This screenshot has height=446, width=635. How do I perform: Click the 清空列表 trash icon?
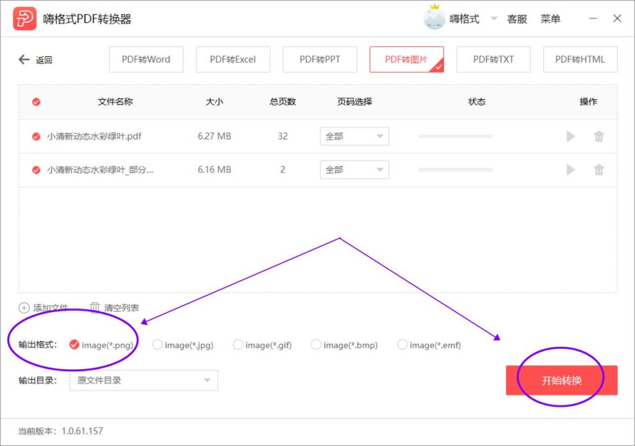(94, 308)
